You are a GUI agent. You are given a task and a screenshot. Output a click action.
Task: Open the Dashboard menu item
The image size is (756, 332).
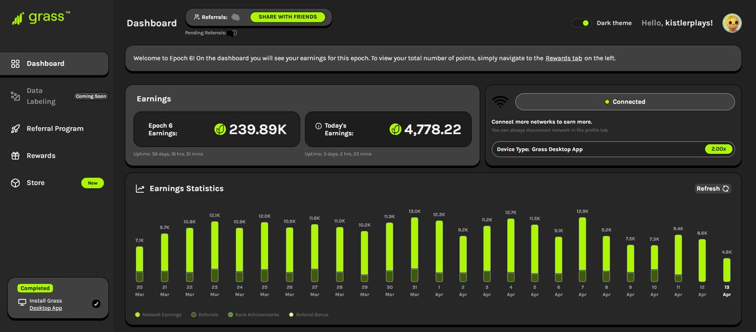55,64
